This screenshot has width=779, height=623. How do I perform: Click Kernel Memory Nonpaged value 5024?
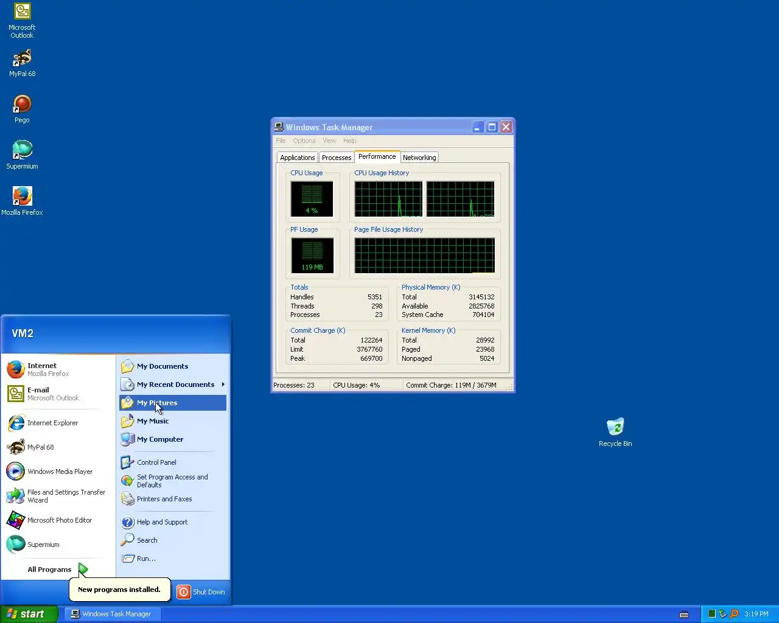[487, 358]
